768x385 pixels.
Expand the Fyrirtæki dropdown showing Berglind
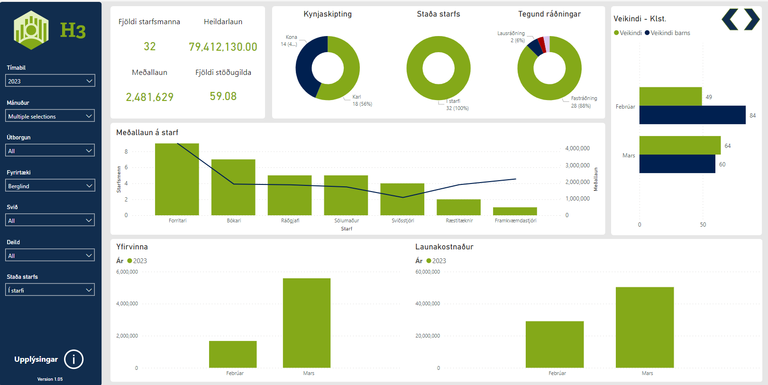point(50,186)
